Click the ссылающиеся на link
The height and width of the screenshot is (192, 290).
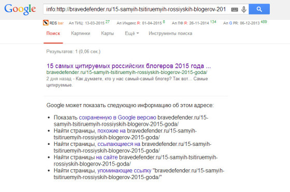point(119,144)
